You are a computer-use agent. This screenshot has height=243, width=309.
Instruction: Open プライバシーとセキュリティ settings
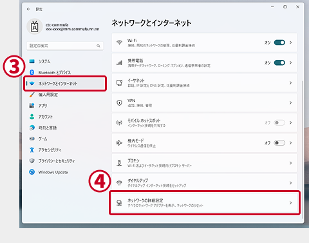(x=65, y=160)
